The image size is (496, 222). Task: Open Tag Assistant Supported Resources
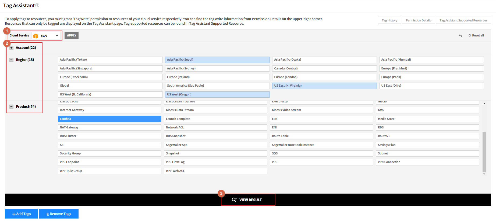(x=463, y=20)
